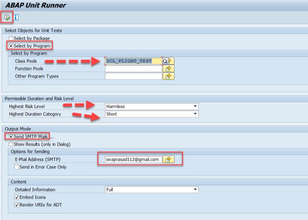
Task: Select Show Results (only in Dialog) option
Action: coord(11,144)
